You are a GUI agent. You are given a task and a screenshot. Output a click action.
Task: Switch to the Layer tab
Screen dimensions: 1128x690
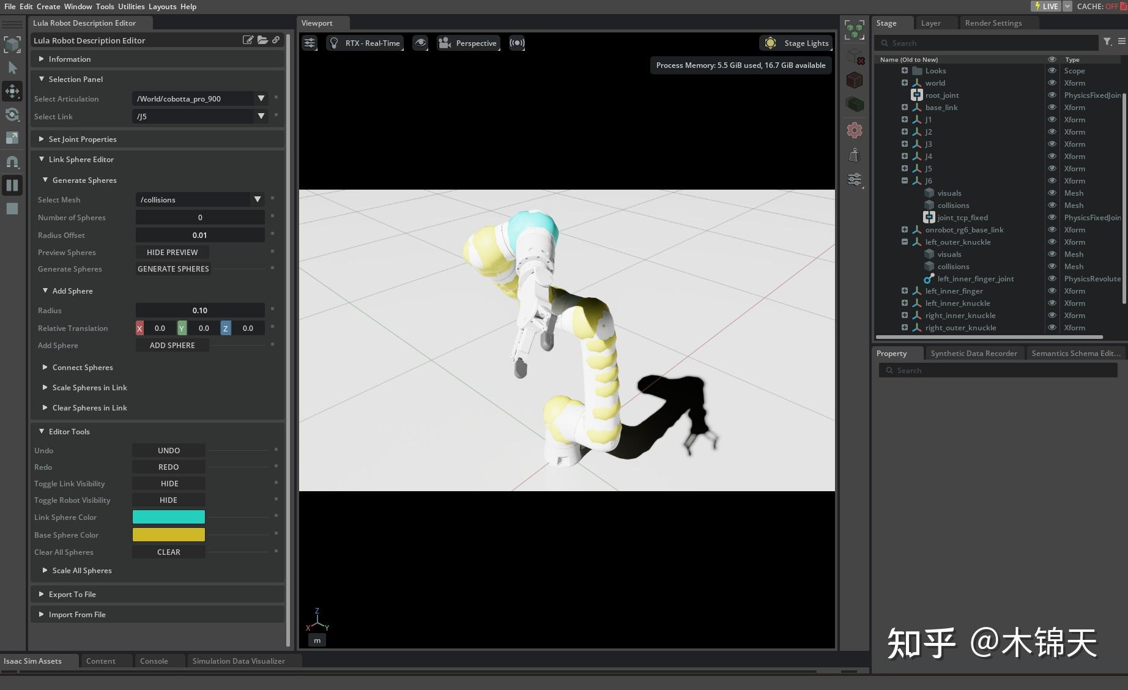point(931,23)
